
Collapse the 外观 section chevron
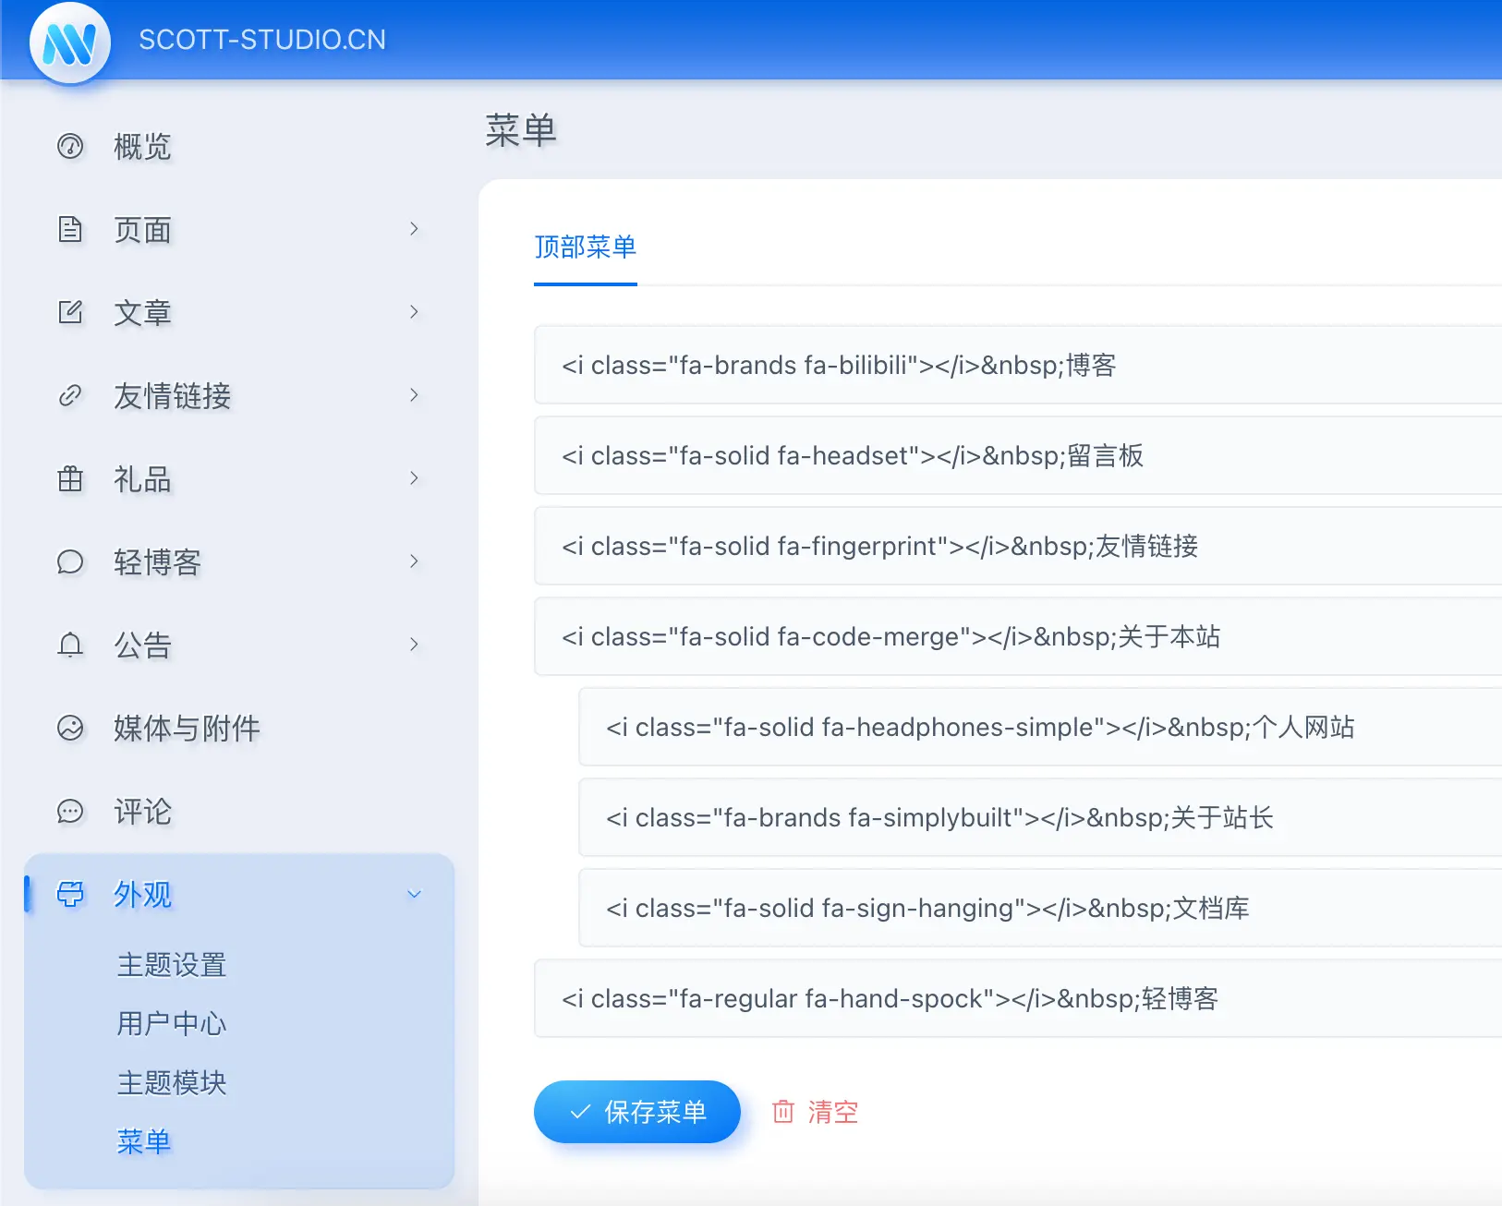(414, 894)
